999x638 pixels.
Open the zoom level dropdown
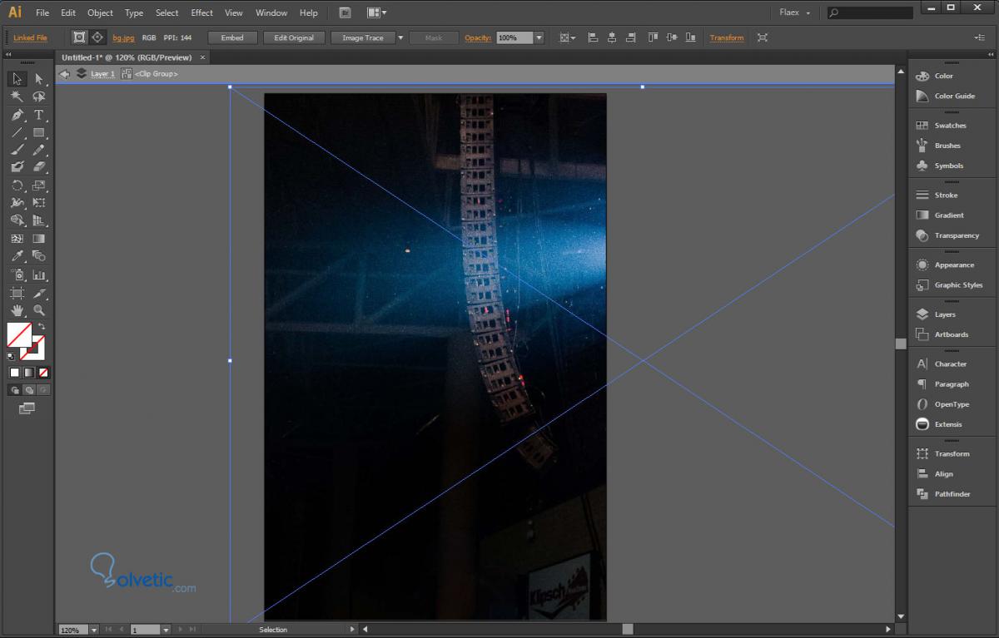pyautogui.click(x=93, y=631)
